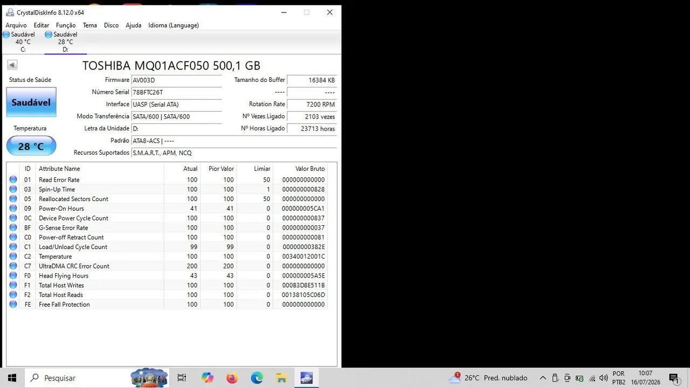Click status icon of Load/Unload Cycle Count
Screen dimensions: 690x388
(13, 247)
